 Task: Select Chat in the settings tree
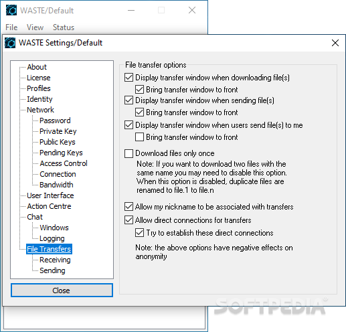coord(35,217)
